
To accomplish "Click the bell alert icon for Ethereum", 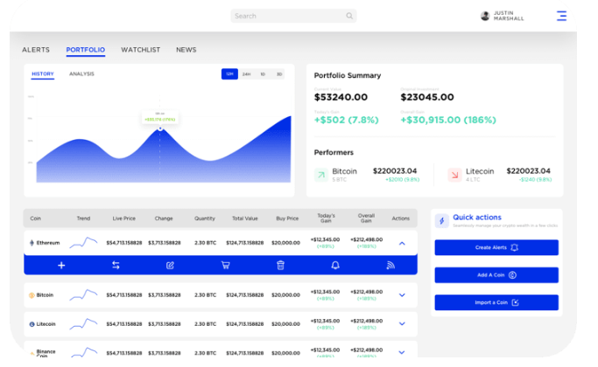I will tap(335, 265).
